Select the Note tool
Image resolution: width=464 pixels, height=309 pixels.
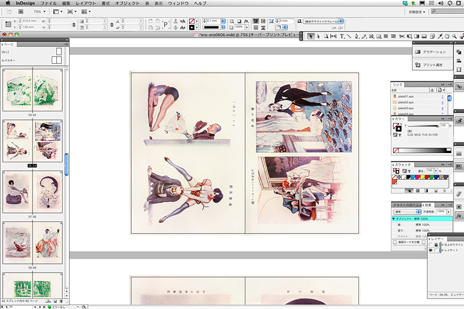click(432, 36)
